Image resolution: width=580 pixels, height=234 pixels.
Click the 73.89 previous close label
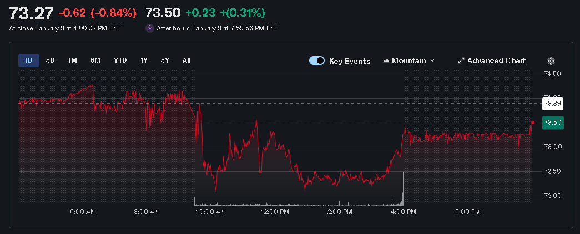point(552,104)
